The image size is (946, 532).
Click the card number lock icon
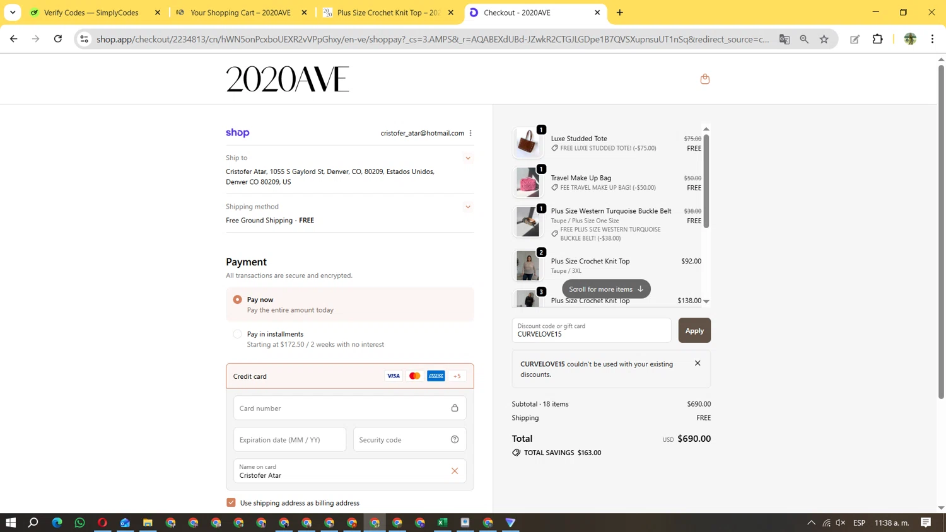pyautogui.click(x=455, y=408)
